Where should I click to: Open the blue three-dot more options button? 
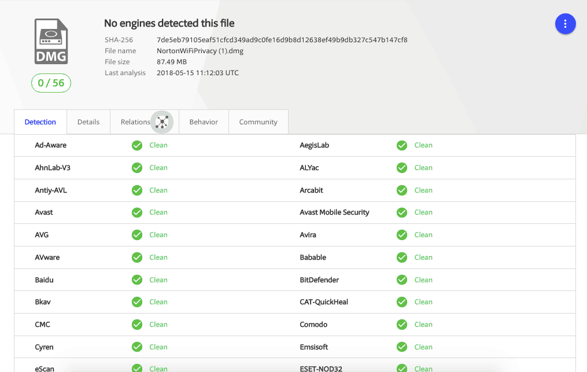565,24
